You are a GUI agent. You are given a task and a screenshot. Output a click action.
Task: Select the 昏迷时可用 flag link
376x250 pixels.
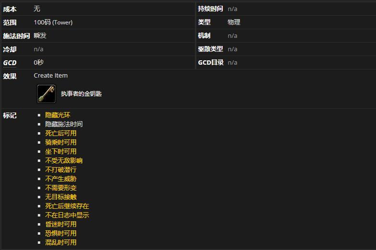(61, 224)
